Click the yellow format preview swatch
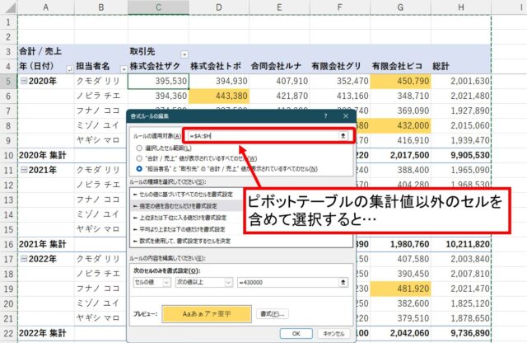527x343 pixels. coord(207,313)
